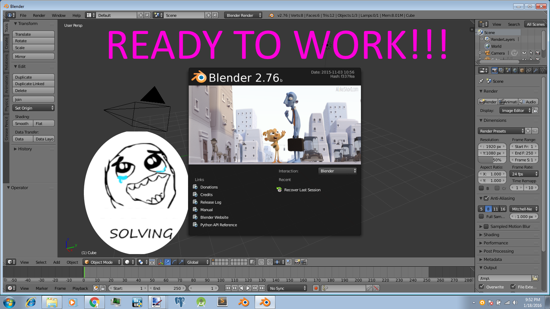Jump to the last frame of timeline
This screenshot has width=550, height=309.
tap(262, 288)
